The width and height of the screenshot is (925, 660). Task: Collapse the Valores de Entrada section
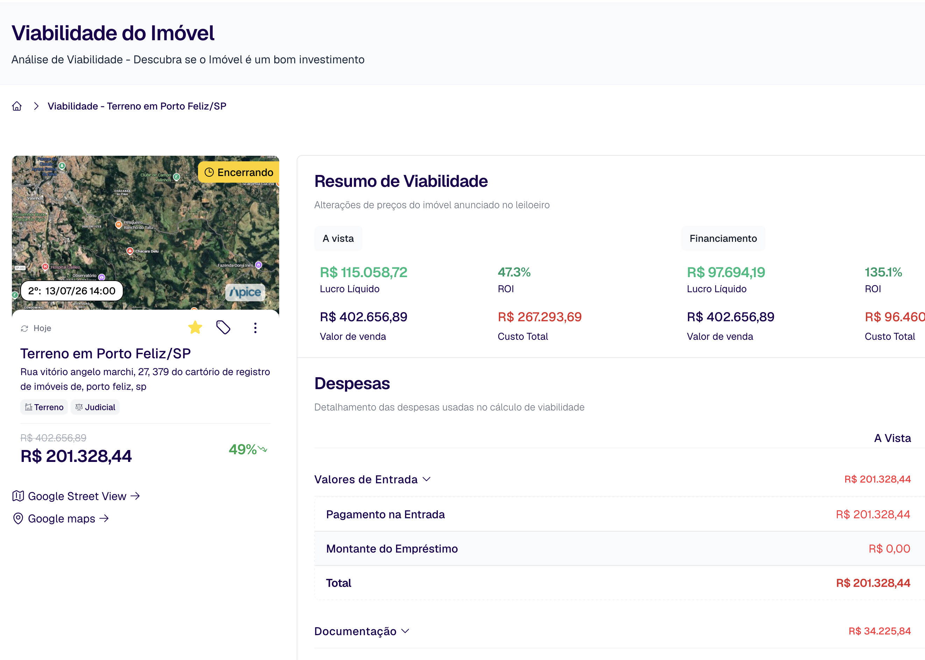coord(373,479)
